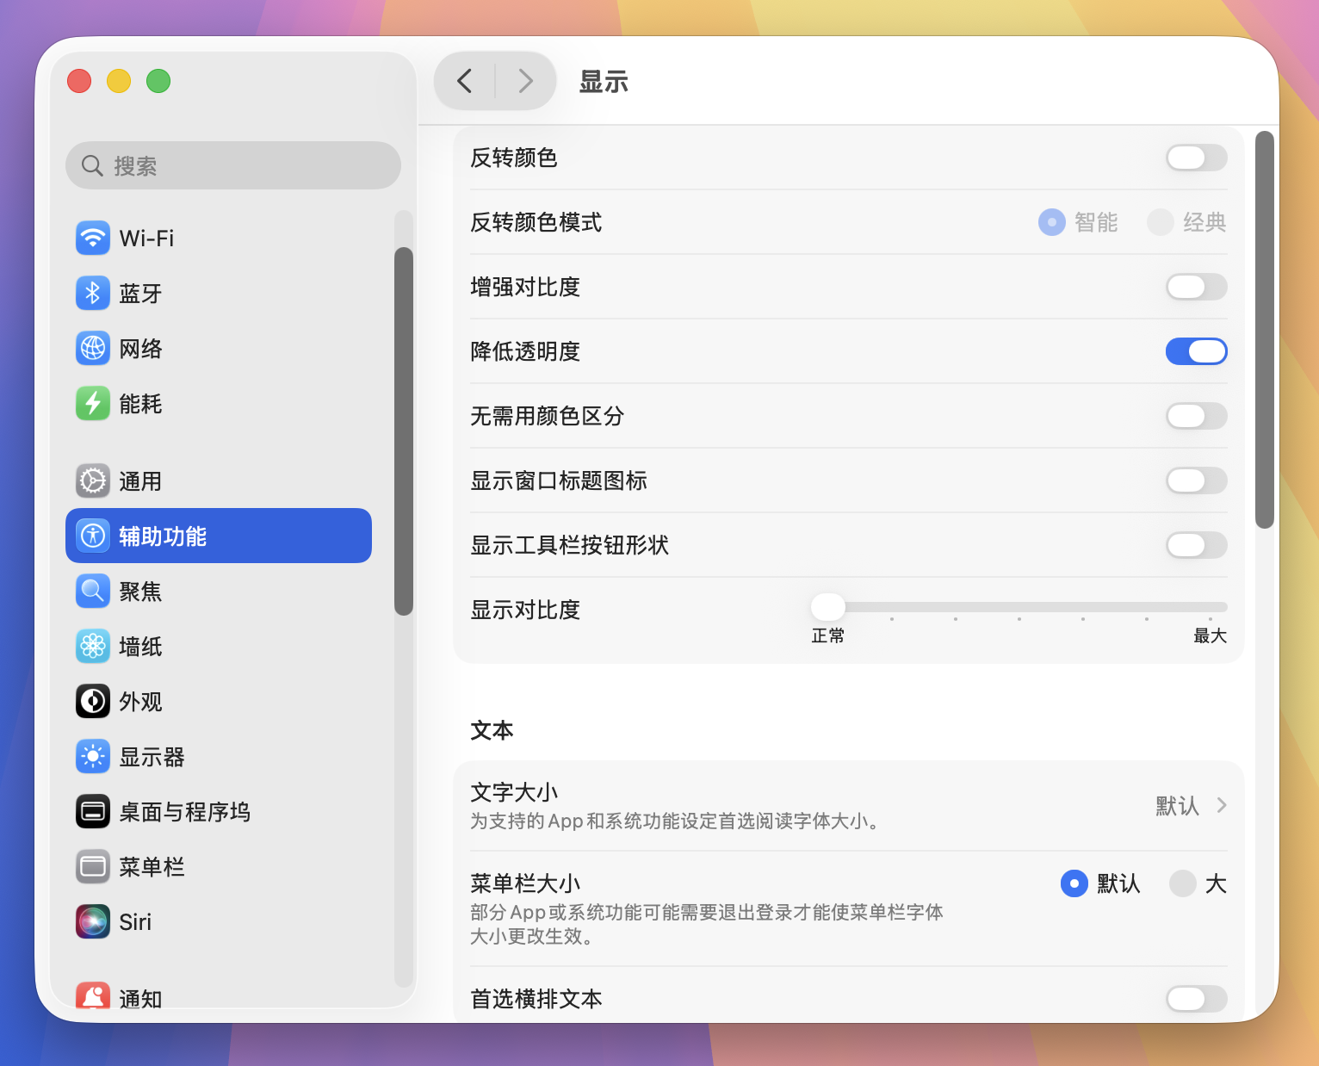
Task: Toggle Show Toolbar Button Shapes (显示工具栏按钮形状)
Action: coord(1196,545)
